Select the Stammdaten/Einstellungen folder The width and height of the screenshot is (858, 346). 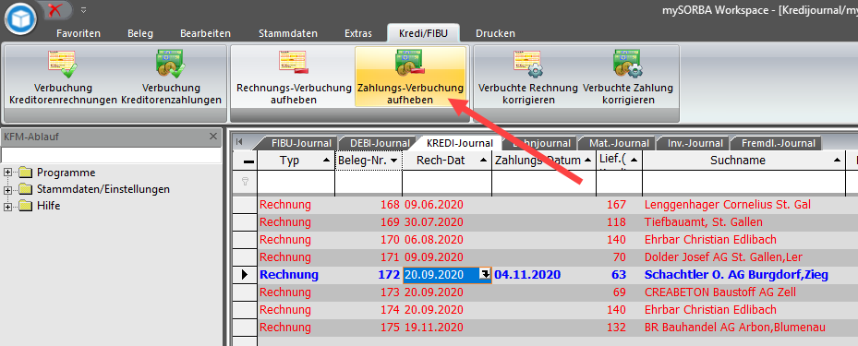94,190
